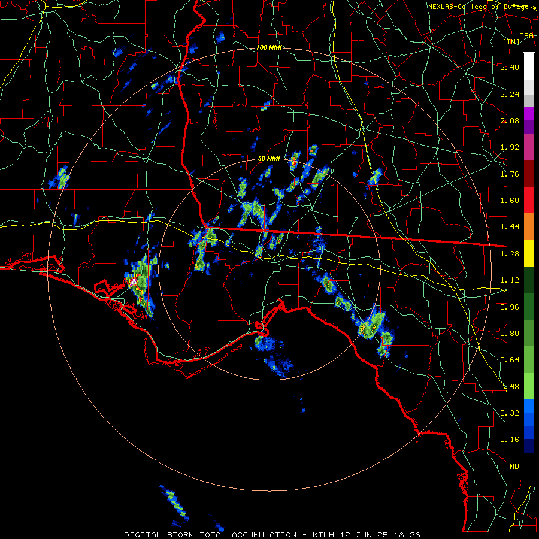Pick the white swatch in the color scale

coord(529,66)
